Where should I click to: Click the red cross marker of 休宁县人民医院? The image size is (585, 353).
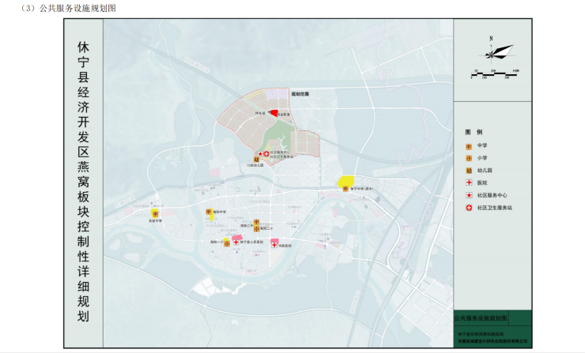click(236, 242)
